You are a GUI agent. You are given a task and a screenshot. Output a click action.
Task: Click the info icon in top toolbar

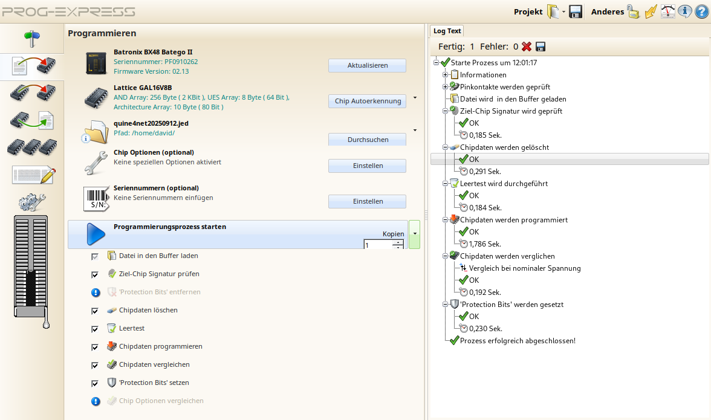pos(685,11)
